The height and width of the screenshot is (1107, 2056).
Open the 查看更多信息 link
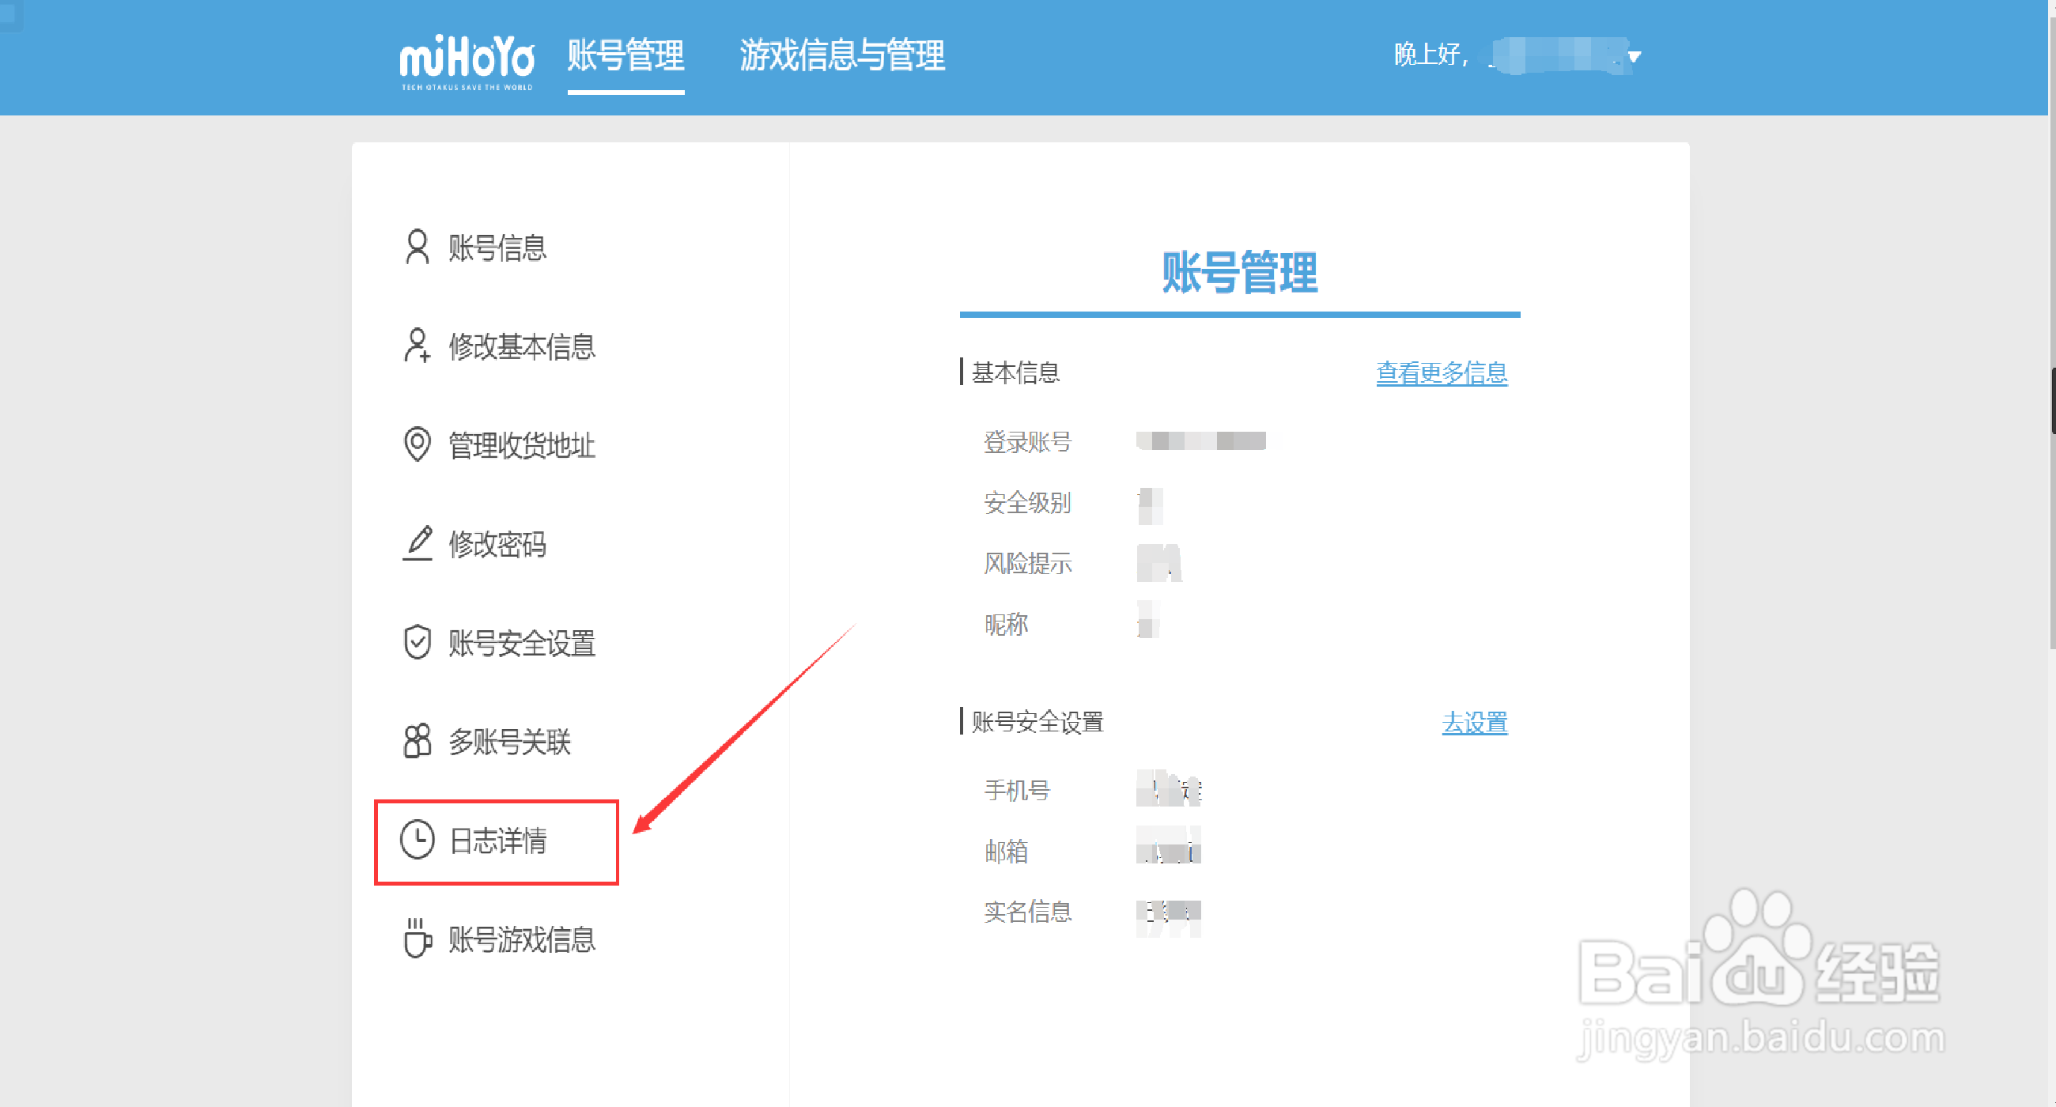pyautogui.click(x=1441, y=372)
